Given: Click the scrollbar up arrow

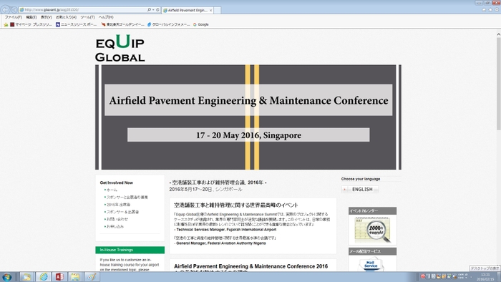Looking at the screenshot, I should (x=498, y=34).
